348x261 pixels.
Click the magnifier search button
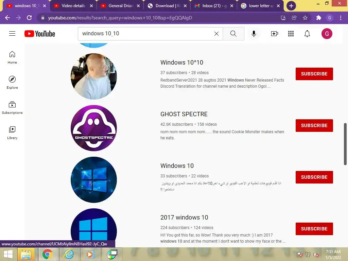(x=233, y=34)
